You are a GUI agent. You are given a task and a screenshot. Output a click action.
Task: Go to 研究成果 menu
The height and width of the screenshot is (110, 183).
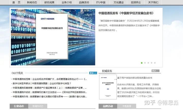pyautogui.click(x=49, y=2)
